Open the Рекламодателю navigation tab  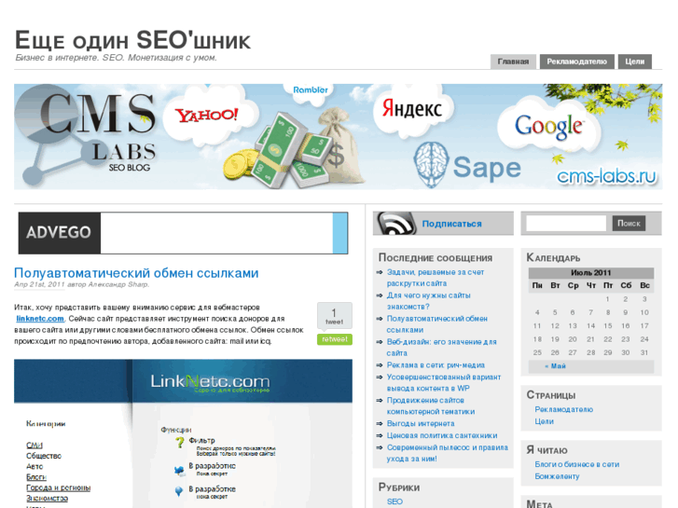577,62
